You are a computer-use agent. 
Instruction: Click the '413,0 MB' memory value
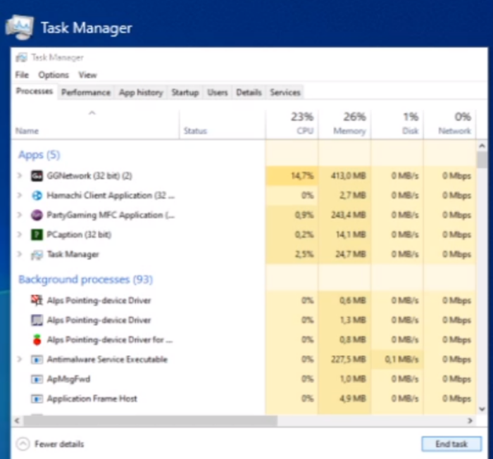pos(348,176)
